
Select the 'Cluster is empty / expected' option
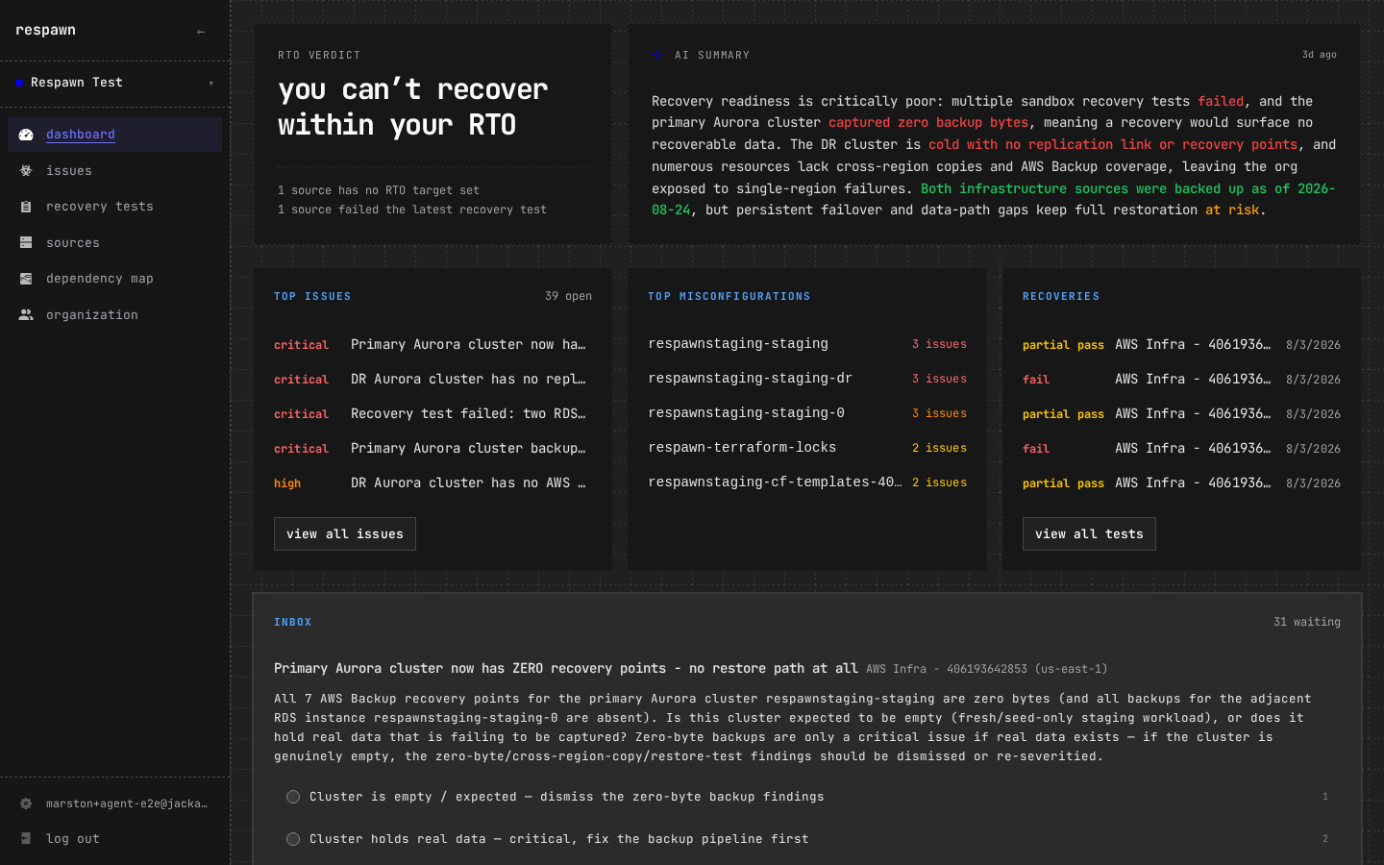293,797
